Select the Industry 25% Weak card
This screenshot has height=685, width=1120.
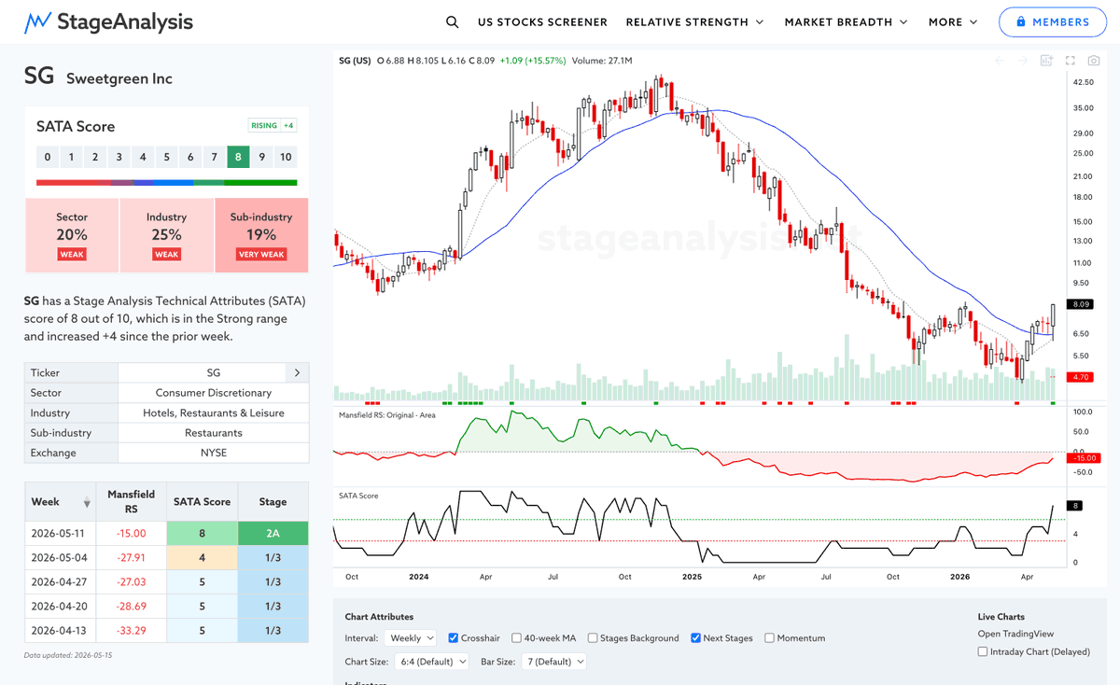pos(166,235)
